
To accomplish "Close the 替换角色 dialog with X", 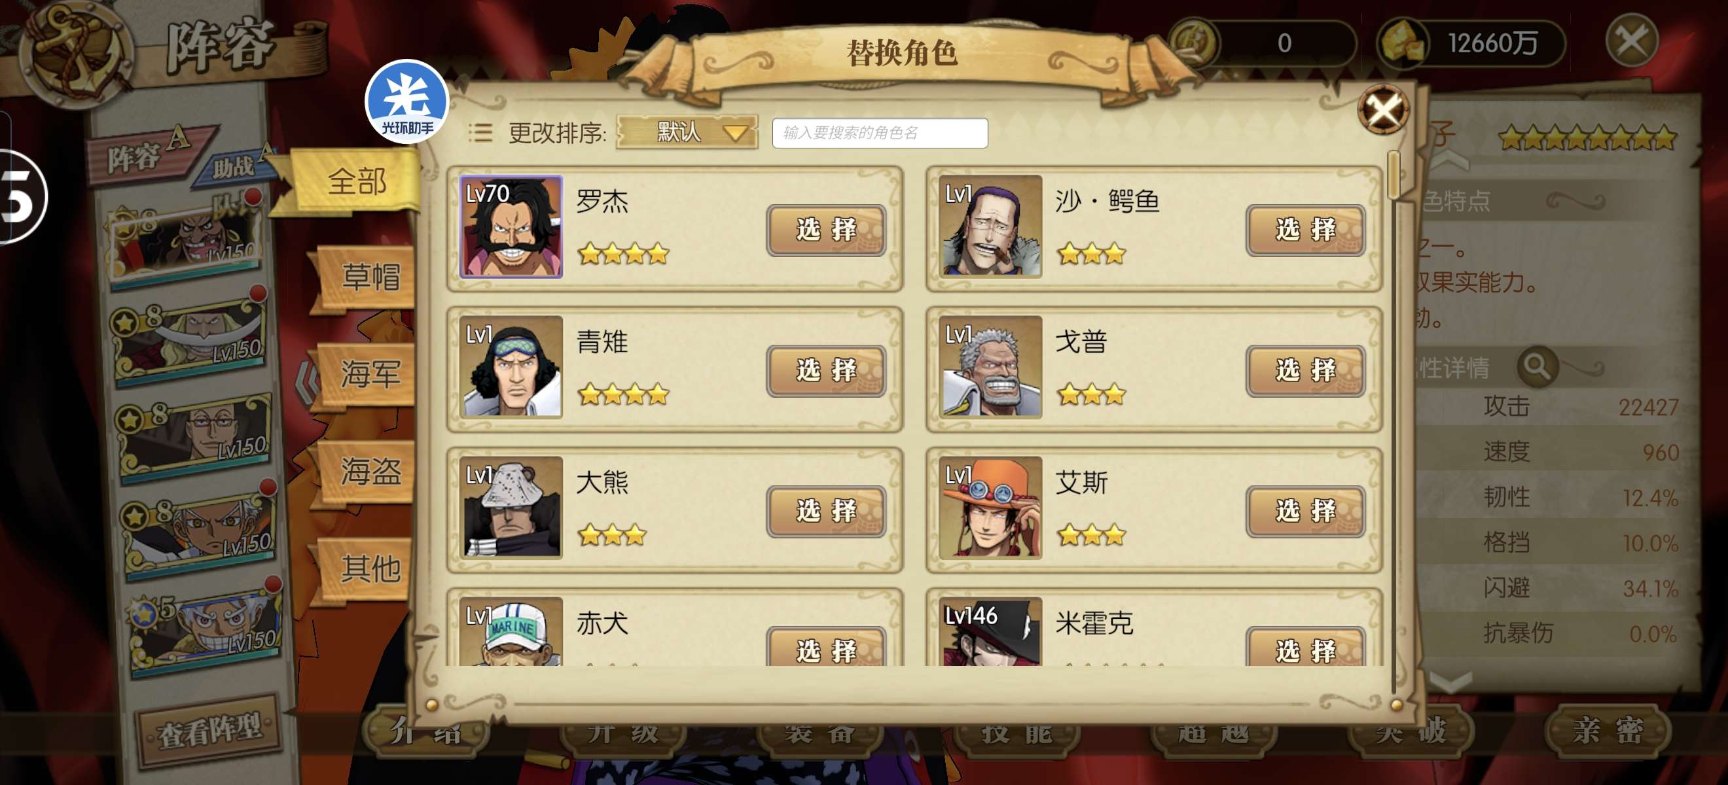I will click(1382, 109).
